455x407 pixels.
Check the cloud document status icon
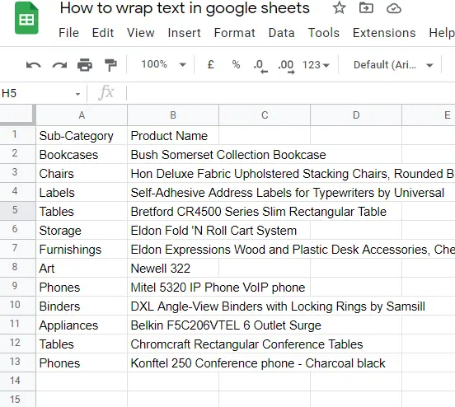click(394, 8)
